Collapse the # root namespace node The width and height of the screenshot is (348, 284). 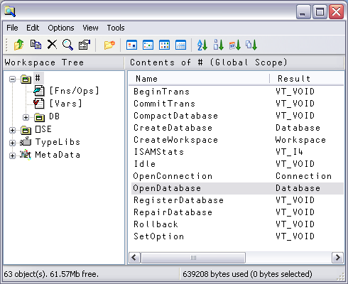point(12,79)
